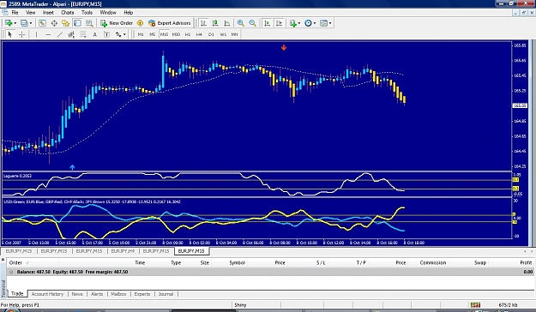536x312 pixels.
Task: Select the Cursor arrow tool
Action: click(9, 34)
